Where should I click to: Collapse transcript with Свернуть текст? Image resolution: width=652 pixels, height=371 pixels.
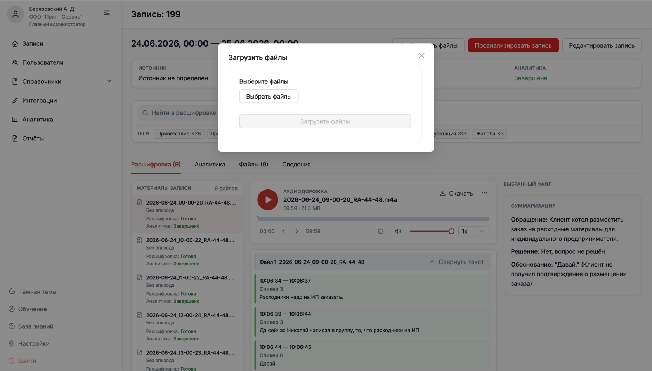(x=457, y=262)
